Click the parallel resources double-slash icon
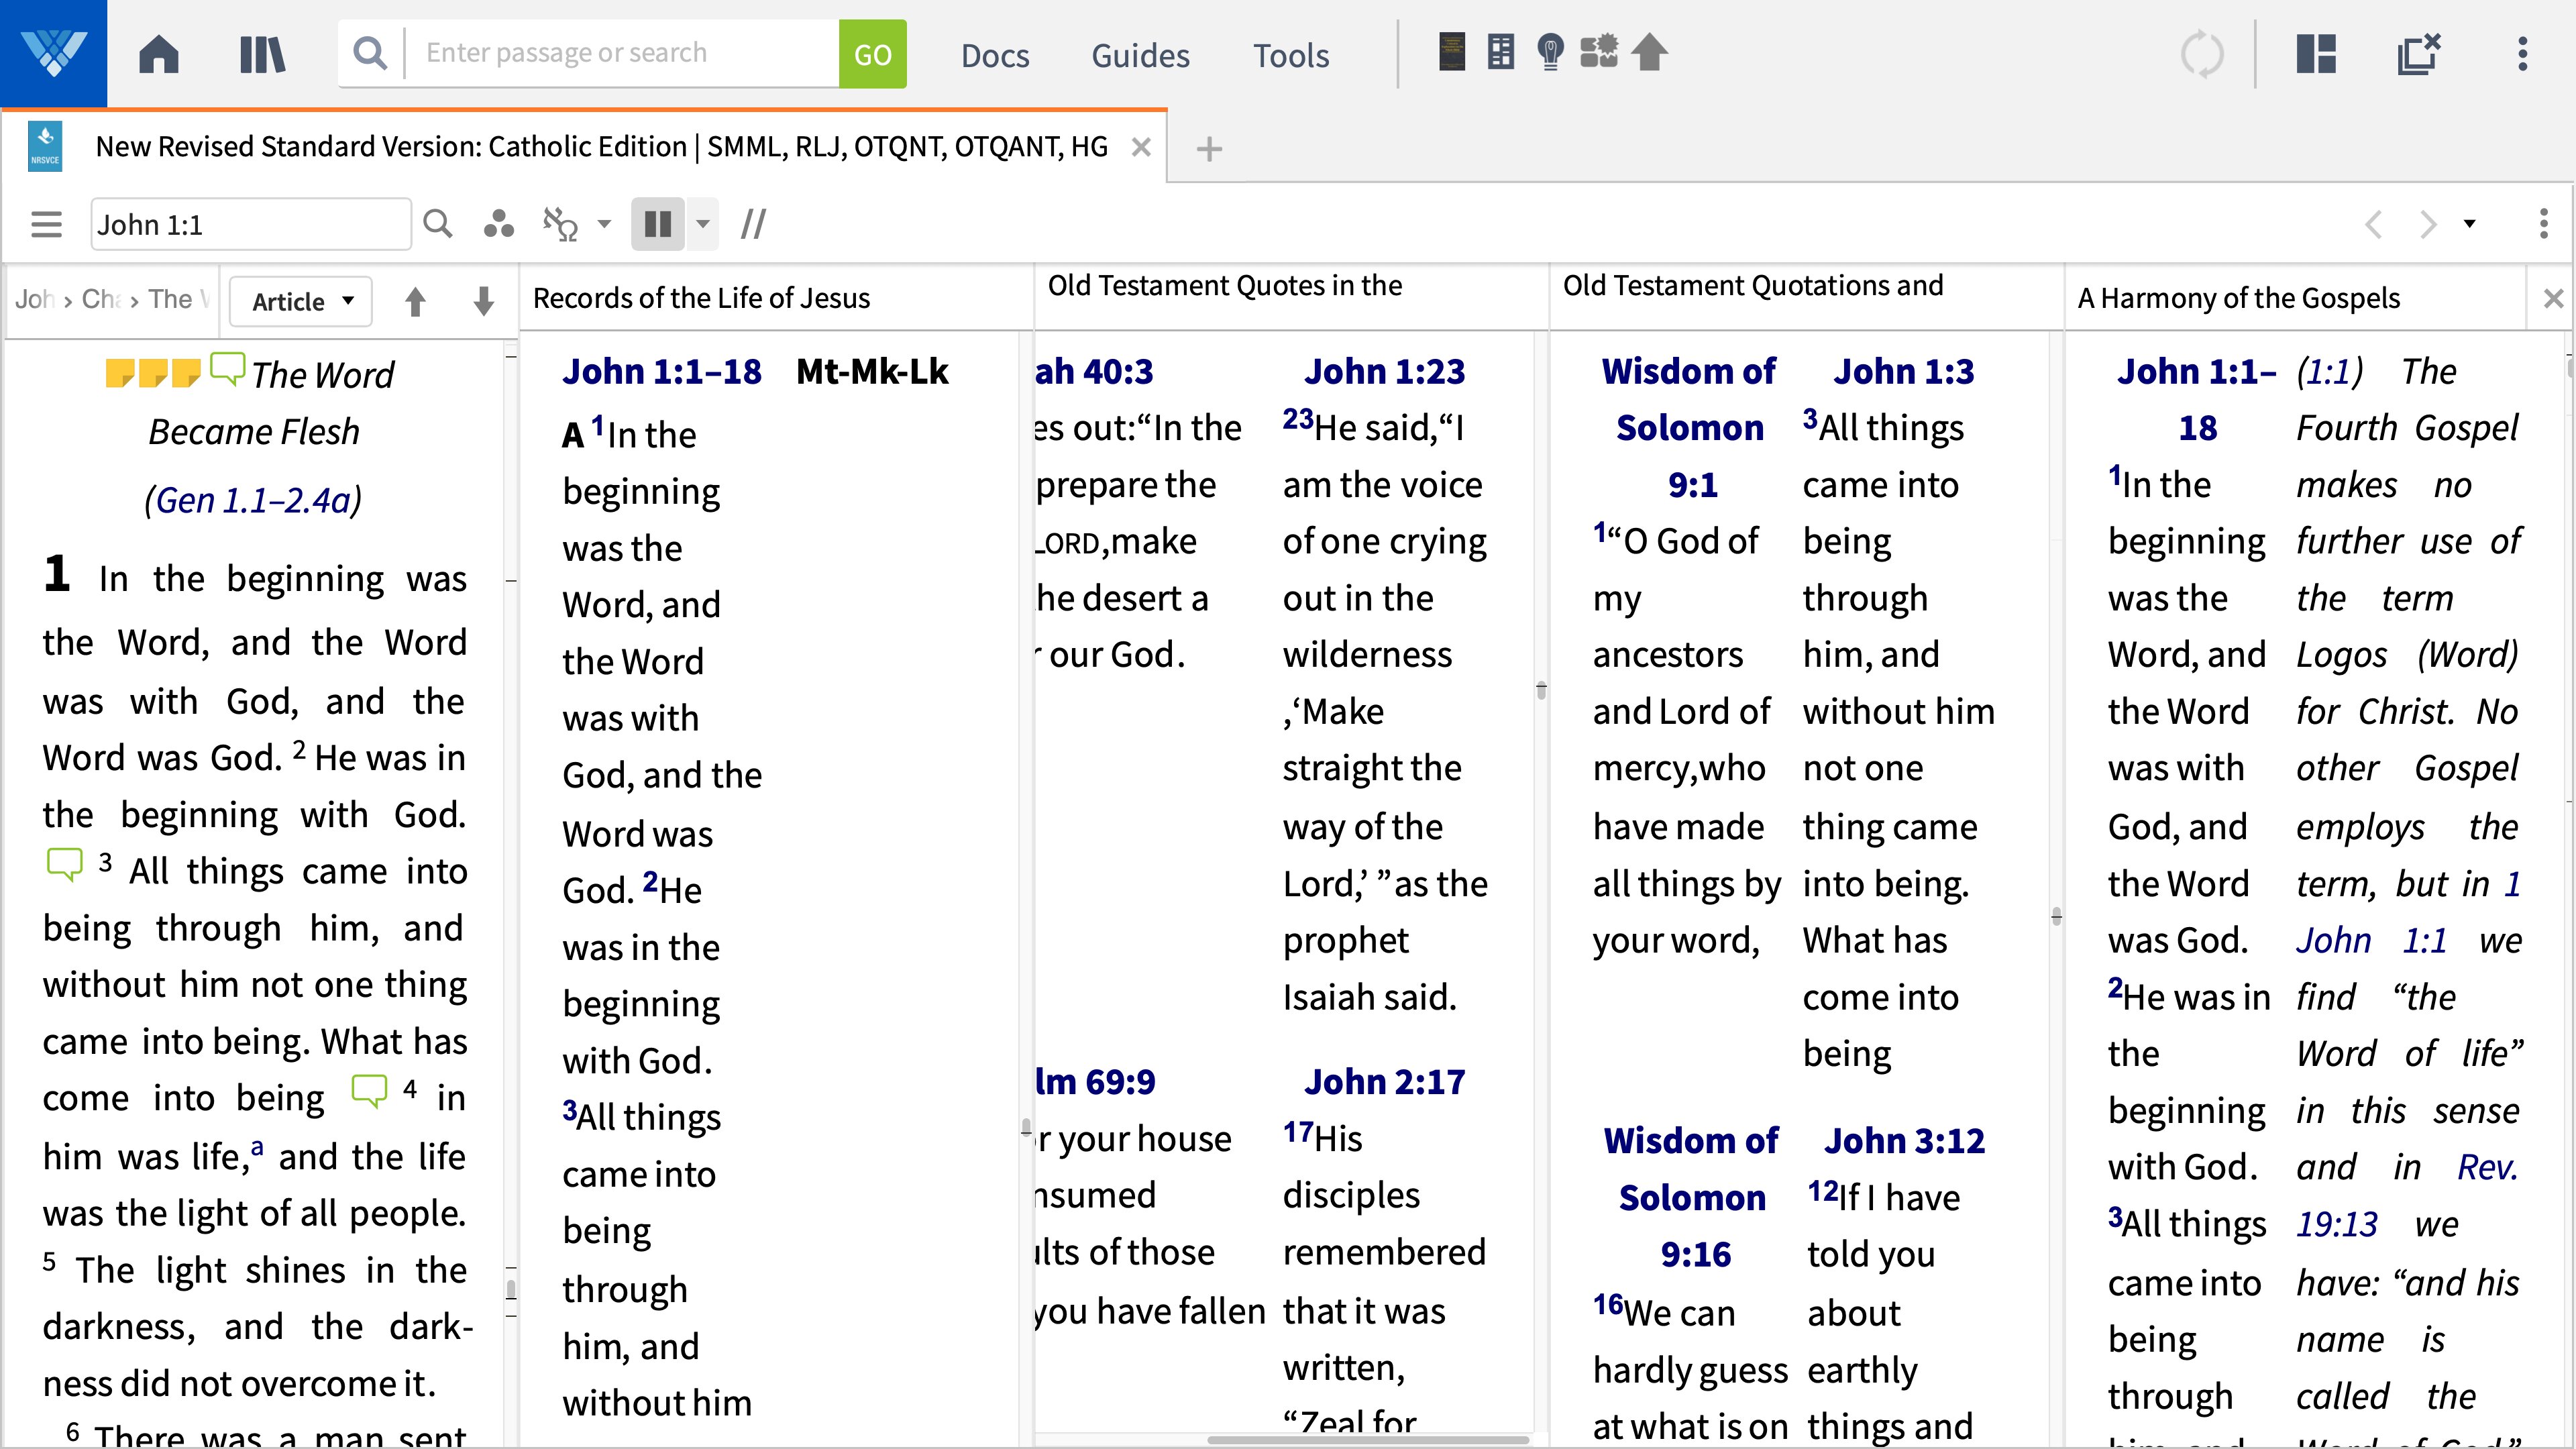 (x=753, y=224)
